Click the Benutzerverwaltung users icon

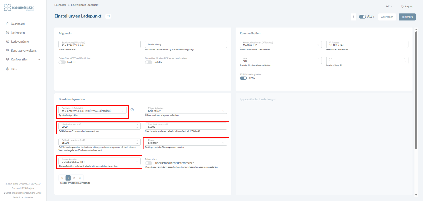8,50
